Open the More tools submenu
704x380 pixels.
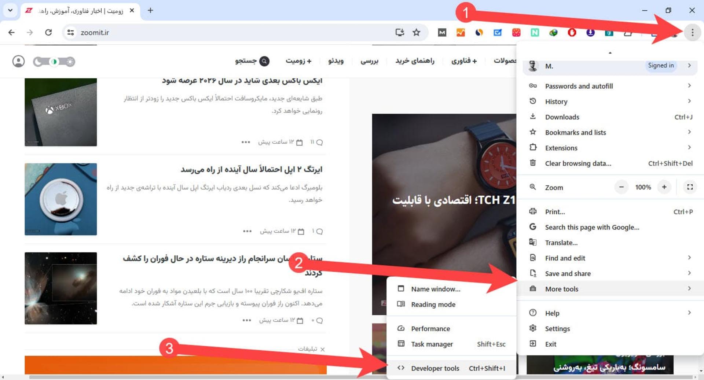click(x=610, y=289)
